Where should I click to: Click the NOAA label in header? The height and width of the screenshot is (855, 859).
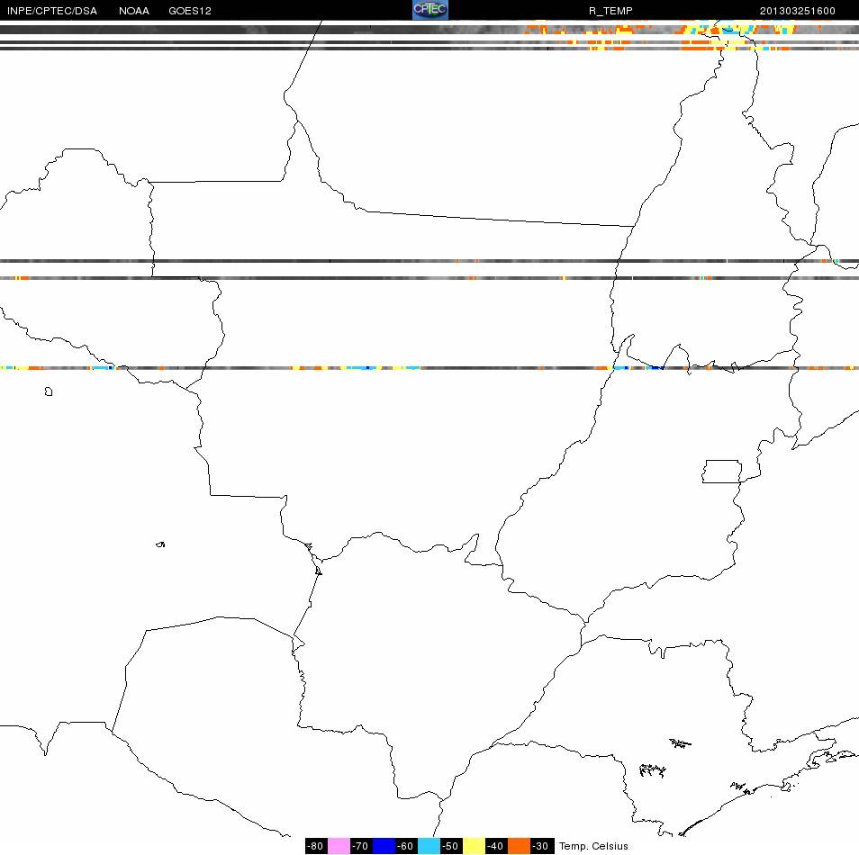(x=133, y=11)
